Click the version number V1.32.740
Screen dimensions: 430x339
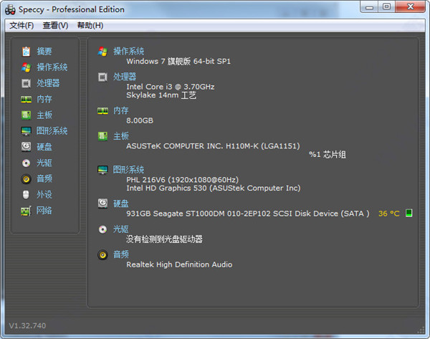pyautogui.click(x=27, y=325)
